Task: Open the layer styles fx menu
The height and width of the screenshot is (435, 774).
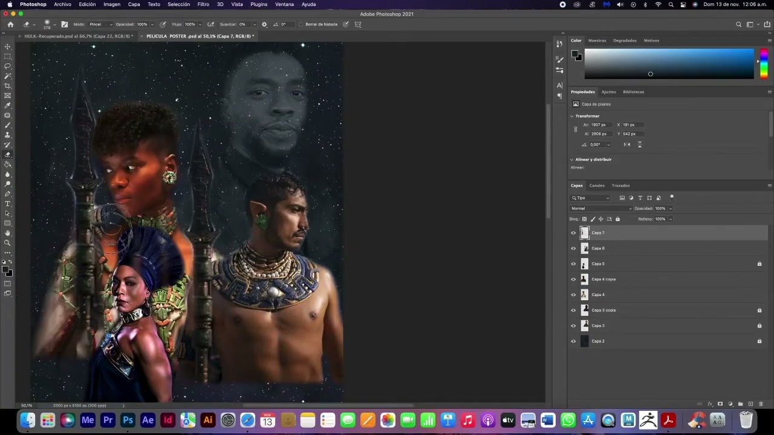Action: click(710, 404)
